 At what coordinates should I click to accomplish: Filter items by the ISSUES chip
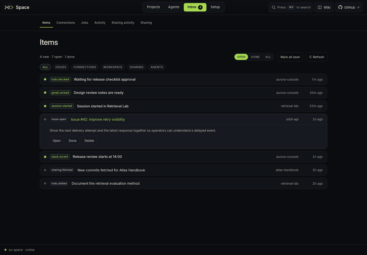click(x=61, y=67)
